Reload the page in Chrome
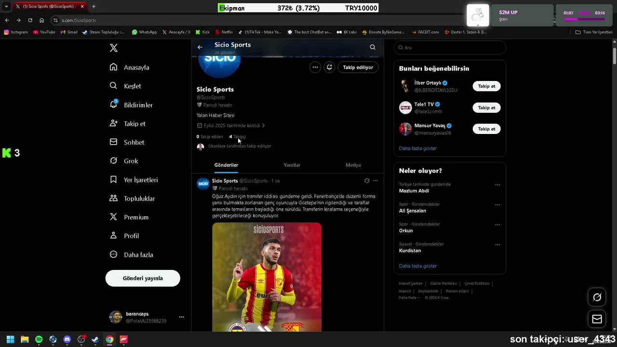 point(30,20)
